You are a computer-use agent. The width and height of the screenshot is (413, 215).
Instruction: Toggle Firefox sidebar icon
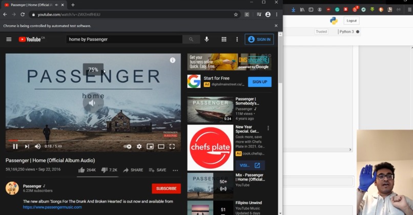pos(311,10)
